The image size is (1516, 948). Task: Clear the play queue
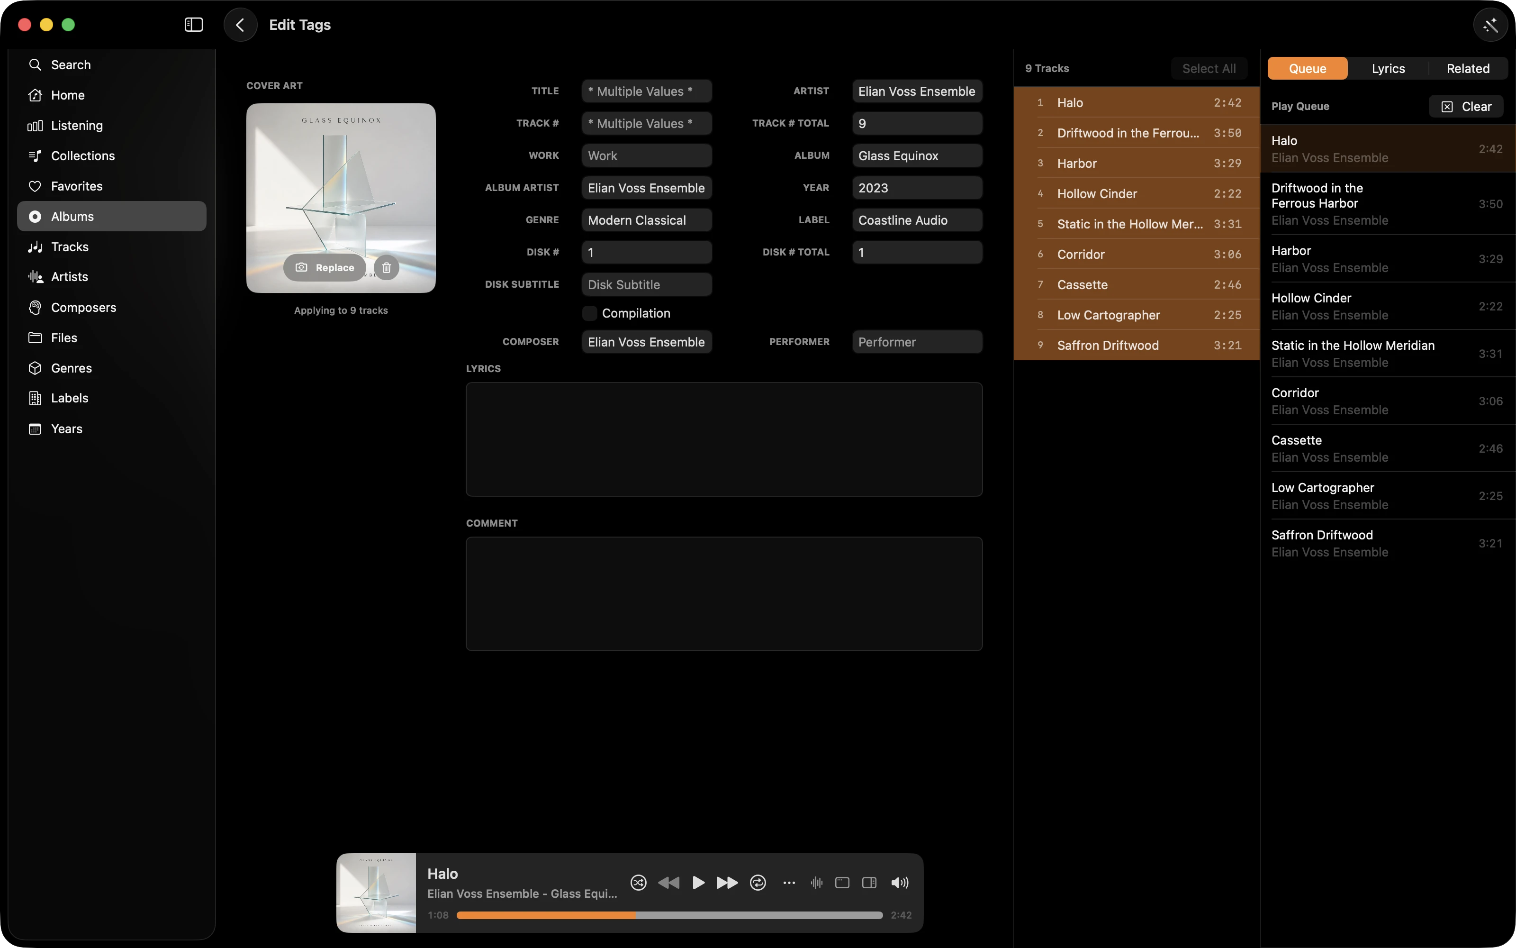1467,107
